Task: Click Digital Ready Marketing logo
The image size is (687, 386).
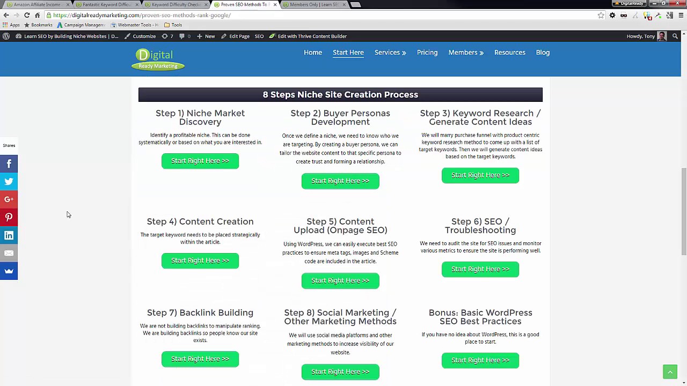Action: pyautogui.click(x=158, y=59)
